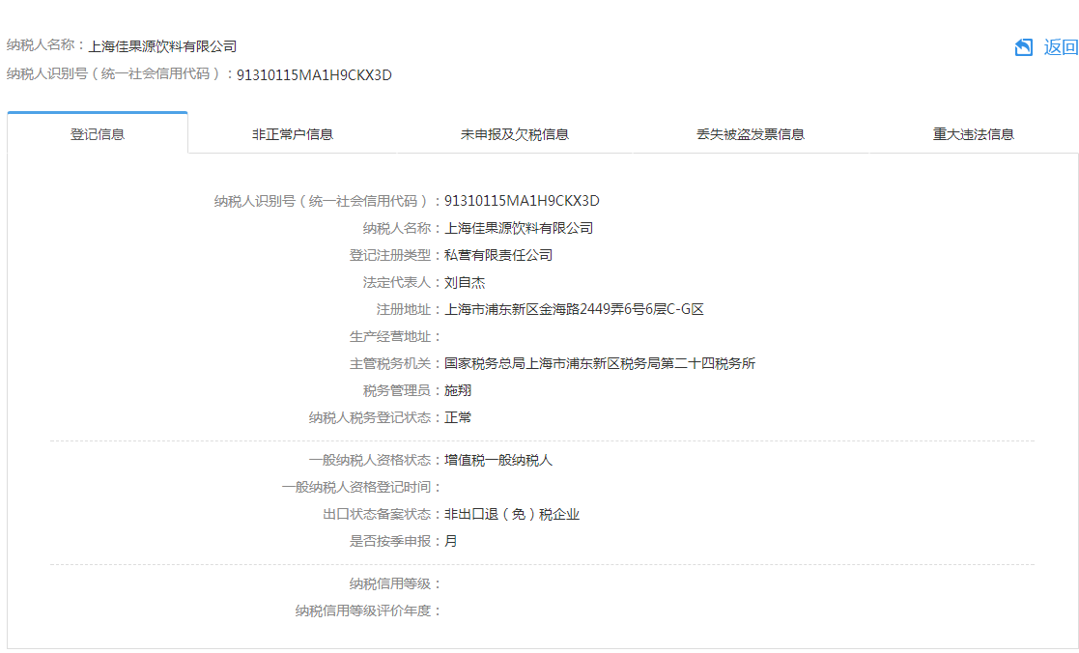Viewport: 1079px width, 653px height.
Task: Go to the 丢失被盗发票信息 tab
Action: [751, 134]
